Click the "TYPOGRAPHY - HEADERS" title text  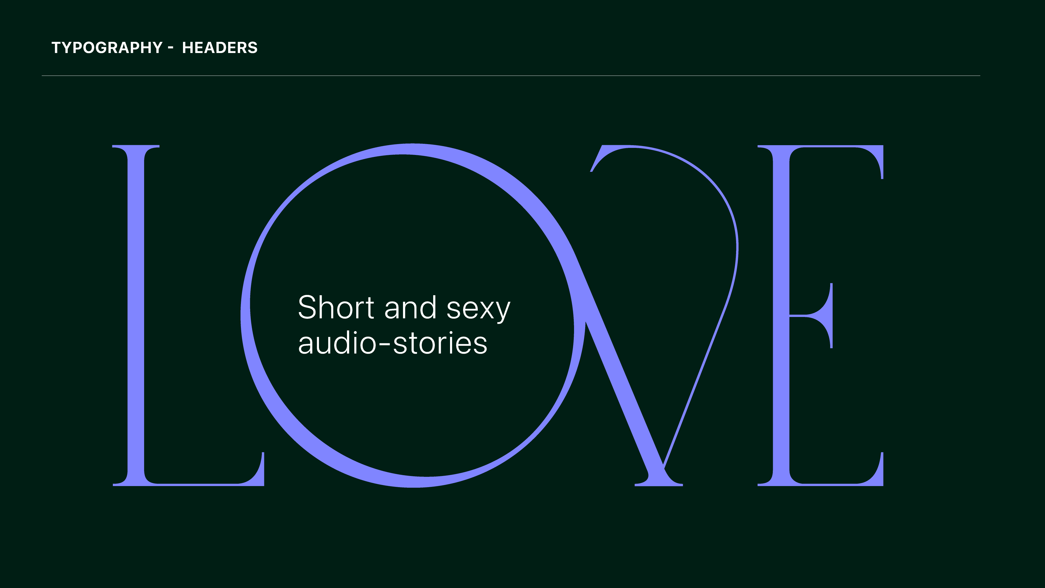click(154, 48)
